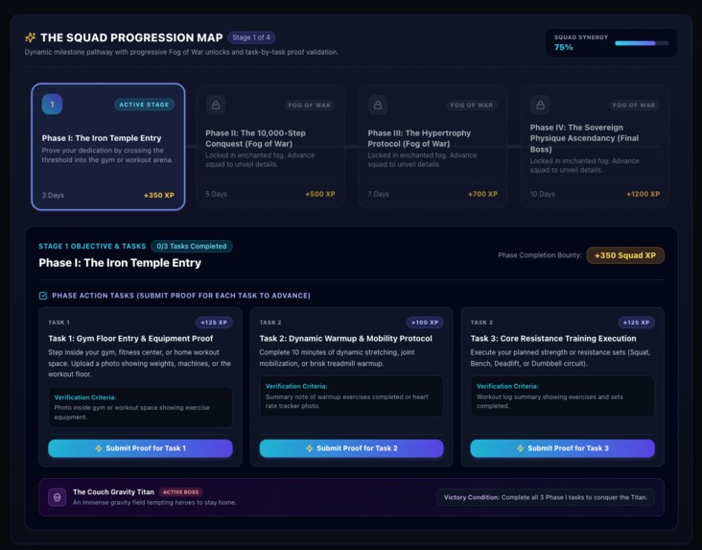Viewport: 702px width, 550px height.
Task: Click the TASK 1 small label
Action: [59, 323]
